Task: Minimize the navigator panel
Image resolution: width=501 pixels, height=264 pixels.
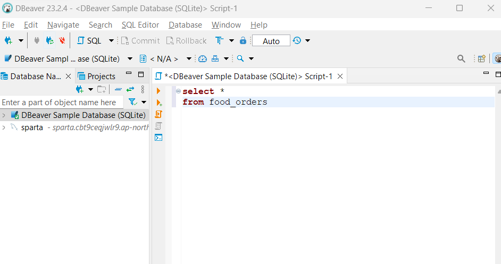Action: pos(129,74)
